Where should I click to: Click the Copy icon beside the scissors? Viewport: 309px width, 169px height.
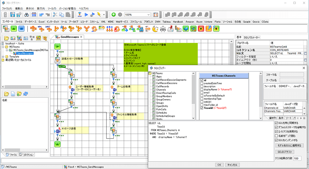click(61, 15)
